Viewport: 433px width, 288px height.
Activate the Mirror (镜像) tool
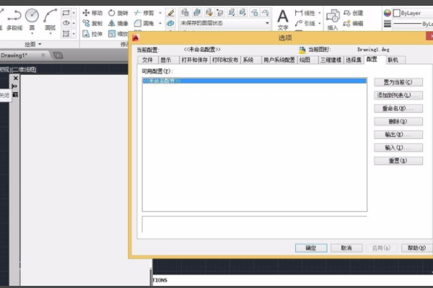click(118, 24)
